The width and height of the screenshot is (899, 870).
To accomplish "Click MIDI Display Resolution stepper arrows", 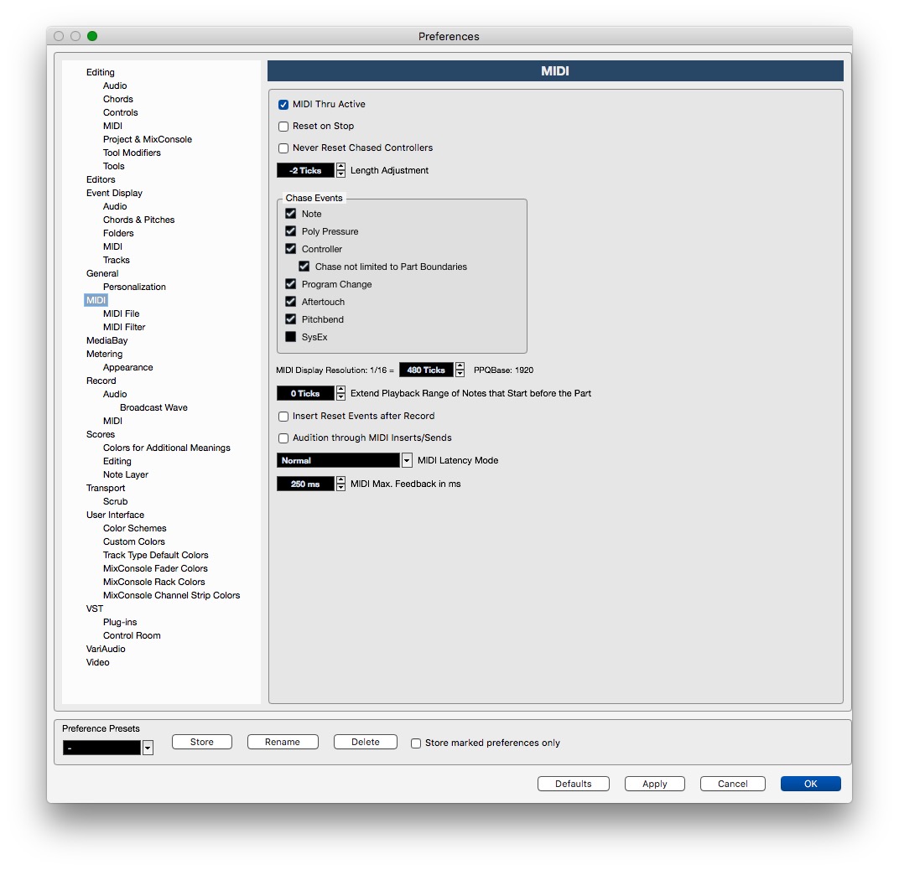I will pos(460,370).
